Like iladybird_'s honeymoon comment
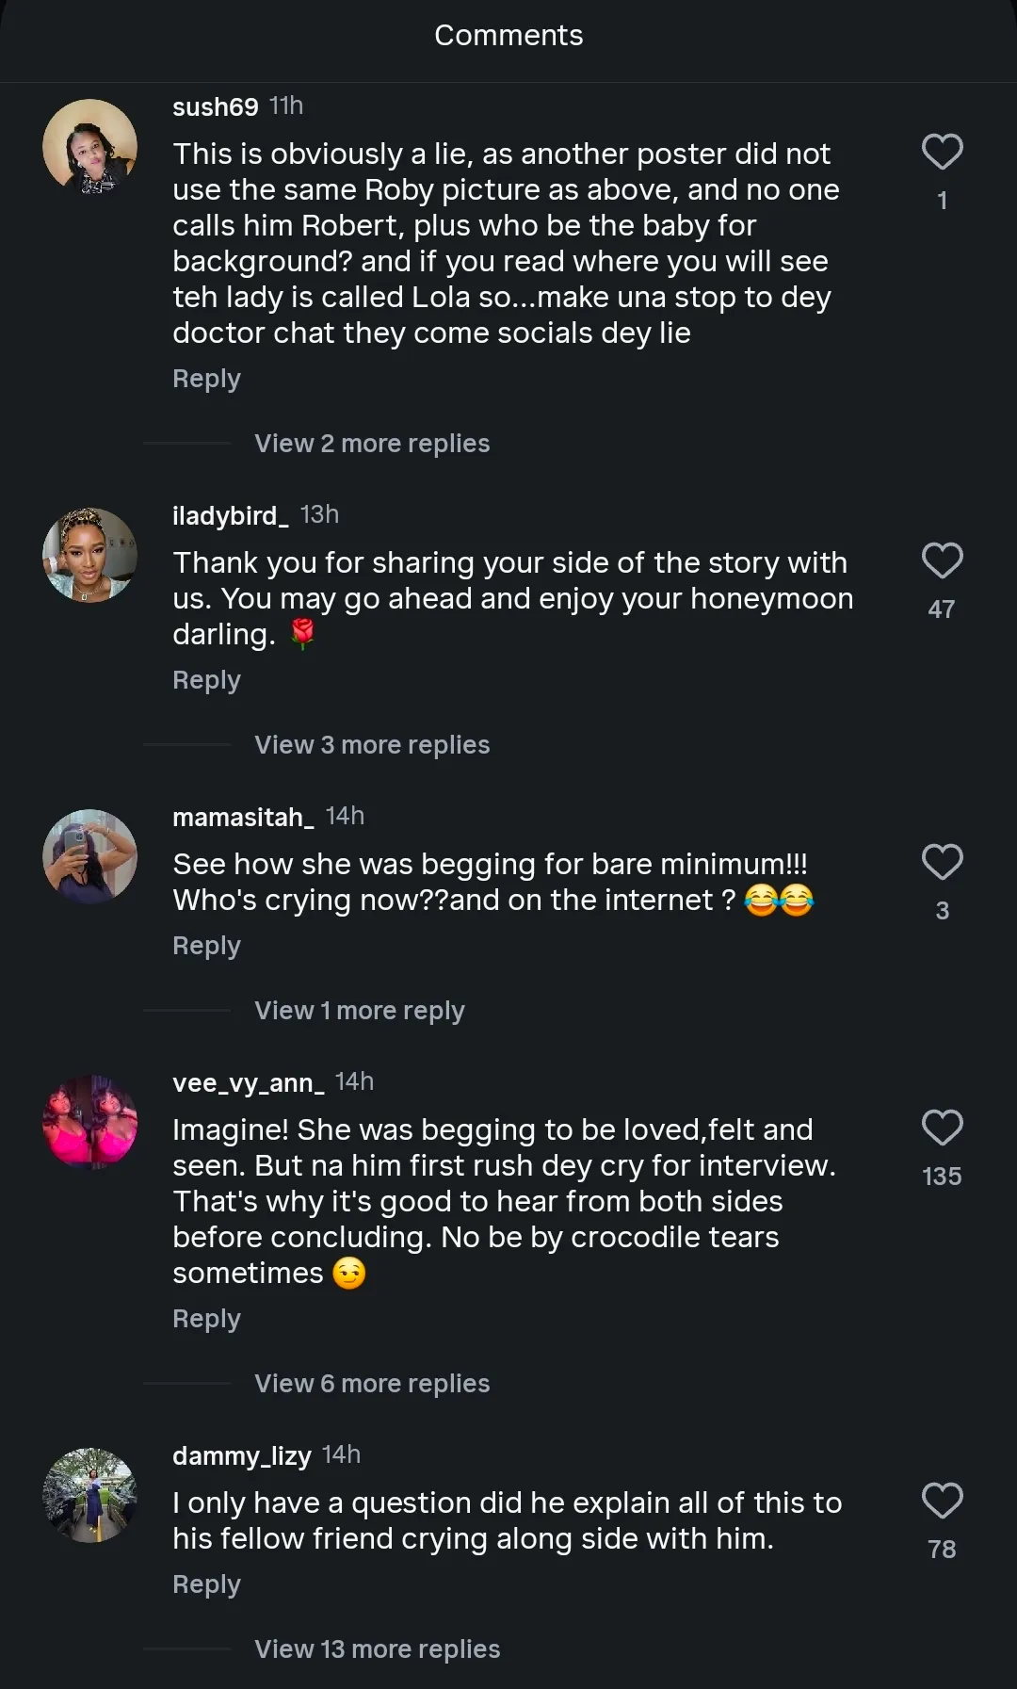This screenshot has height=1689, width=1017. (x=942, y=561)
